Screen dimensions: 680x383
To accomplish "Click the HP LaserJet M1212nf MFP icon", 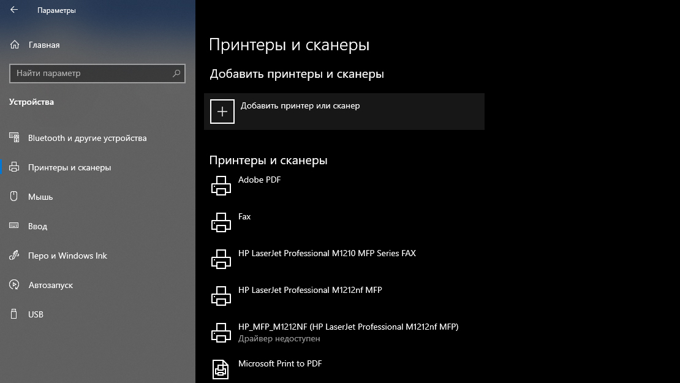I will (221, 296).
